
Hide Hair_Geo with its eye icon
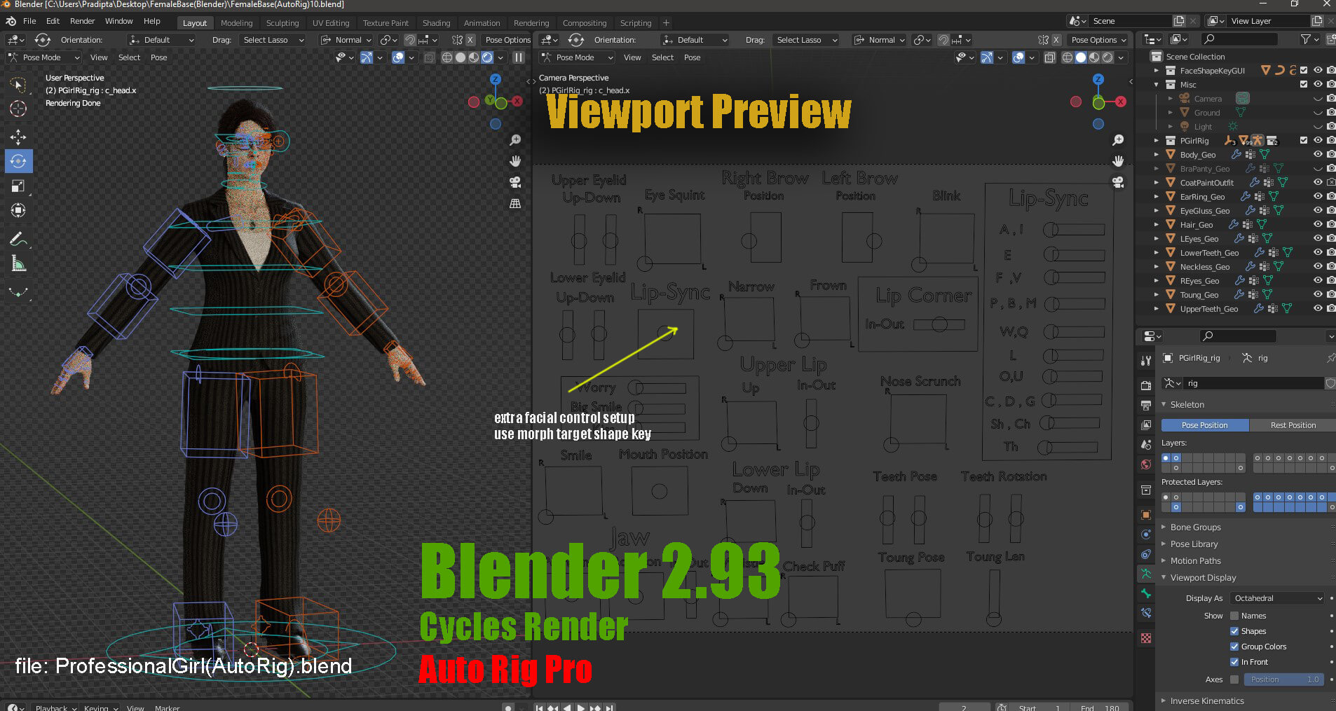click(1318, 224)
